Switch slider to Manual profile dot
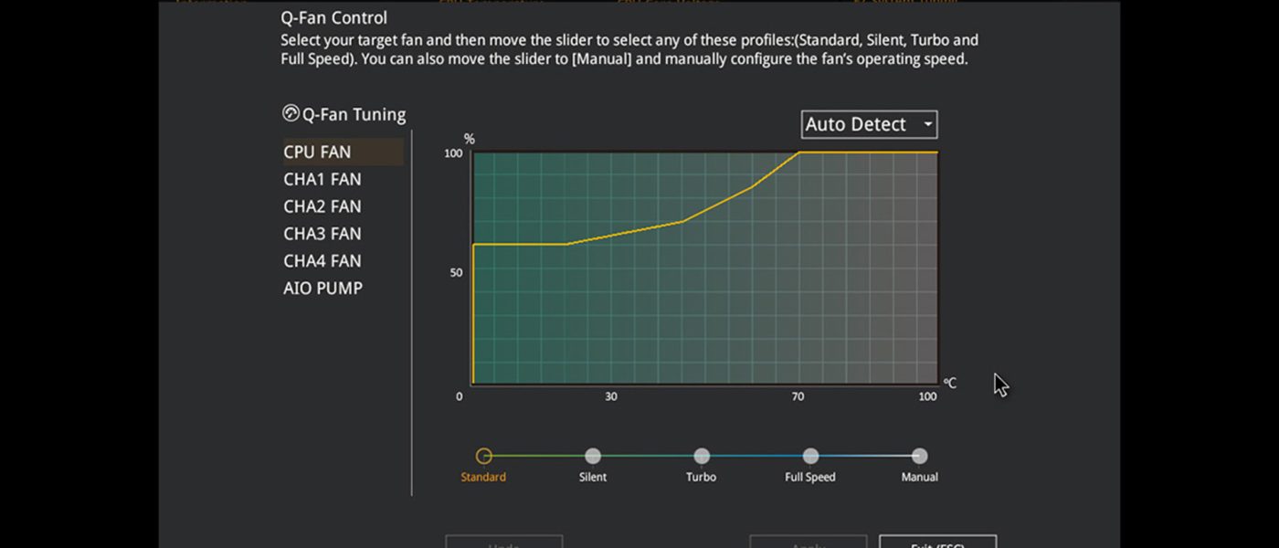 coord(919,456)
